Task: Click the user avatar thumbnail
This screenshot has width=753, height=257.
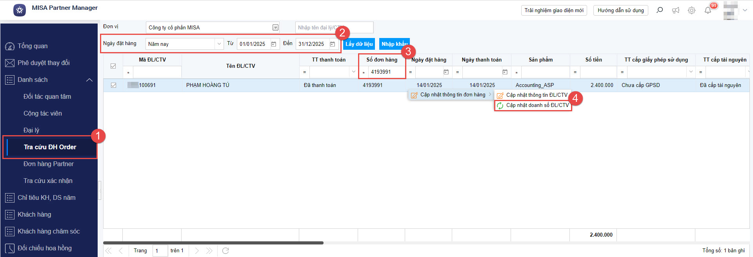Action: coord(731,10)
